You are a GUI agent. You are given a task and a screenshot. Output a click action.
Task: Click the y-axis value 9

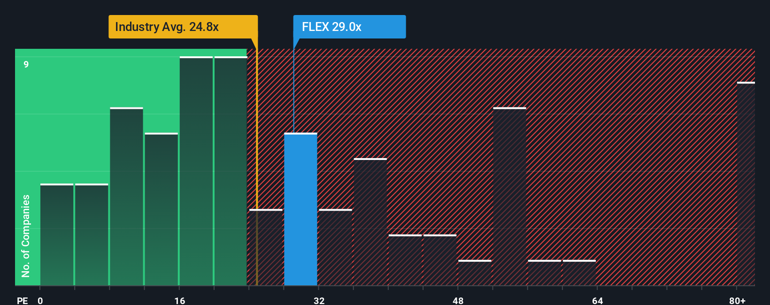(26, 64)
